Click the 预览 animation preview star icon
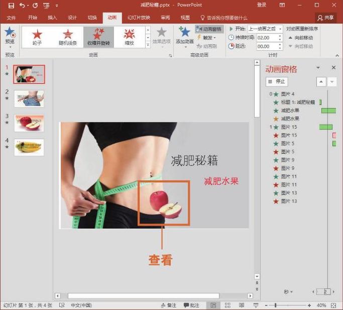 (10, 32)
